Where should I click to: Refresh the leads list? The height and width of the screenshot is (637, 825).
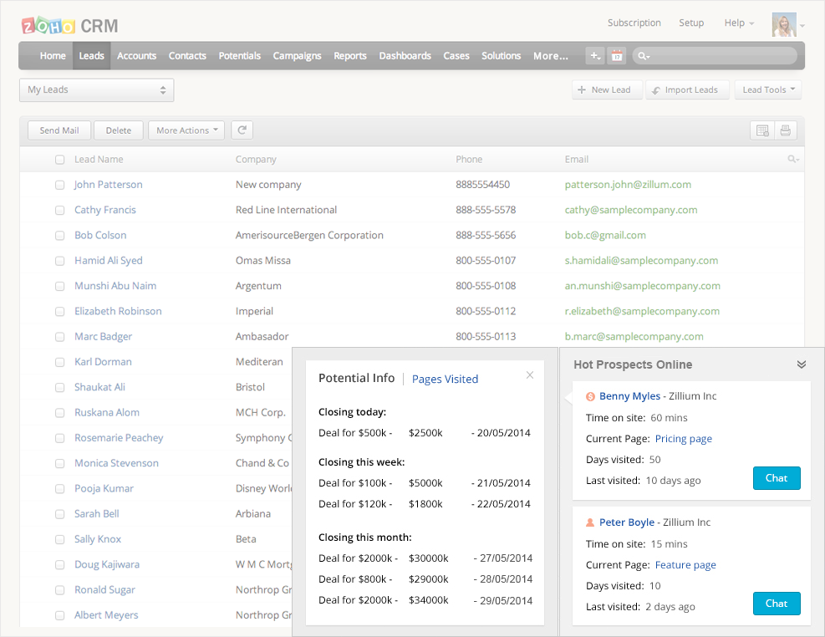(x=242, y=130)
